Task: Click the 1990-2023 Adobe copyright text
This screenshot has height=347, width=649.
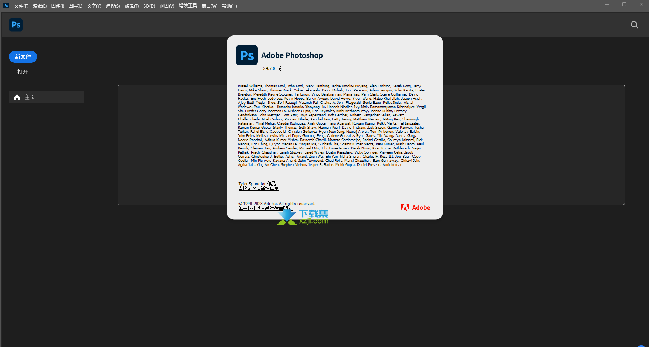Action: coord(277,204)
